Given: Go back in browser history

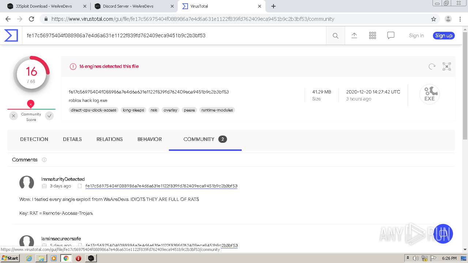Looking at the screenshot, I should [x=8, y=19].
